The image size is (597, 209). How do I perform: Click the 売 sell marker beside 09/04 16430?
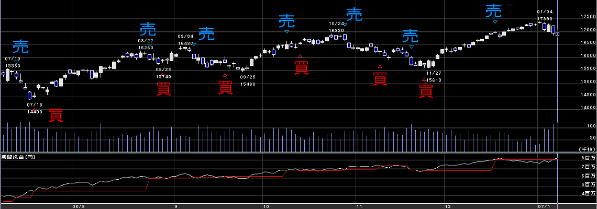(x=207, y=34)
